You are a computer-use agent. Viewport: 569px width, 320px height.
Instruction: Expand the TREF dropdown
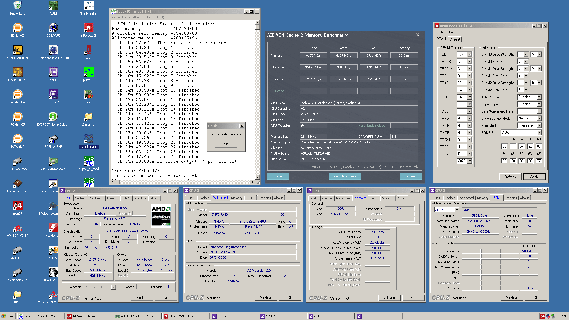coord(469,161)
